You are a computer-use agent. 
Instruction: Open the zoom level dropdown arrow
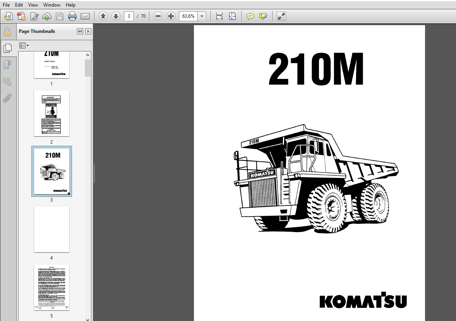(x=202, y=16)
